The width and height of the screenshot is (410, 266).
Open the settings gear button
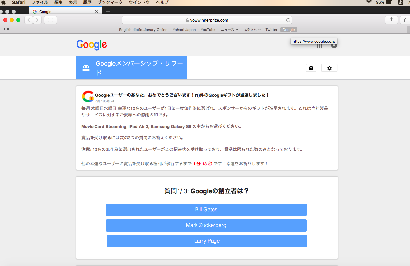coord(329,68)
